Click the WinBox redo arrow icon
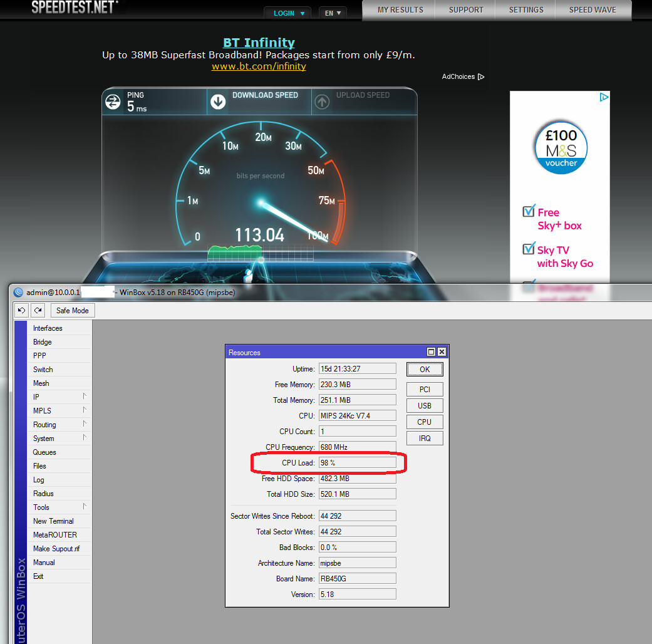652x644 pixels. pos(38,310)
